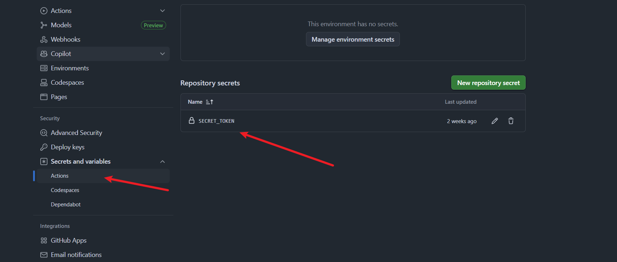
Task: Open Actions under Secrets and variables
Action: point(60,176)
